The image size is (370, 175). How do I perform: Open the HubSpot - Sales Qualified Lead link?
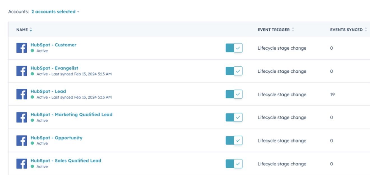[66, 161]
